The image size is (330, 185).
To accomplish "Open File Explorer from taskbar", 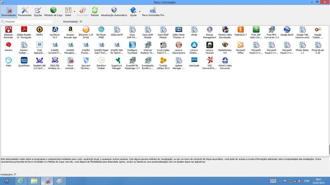I will 34,181.
